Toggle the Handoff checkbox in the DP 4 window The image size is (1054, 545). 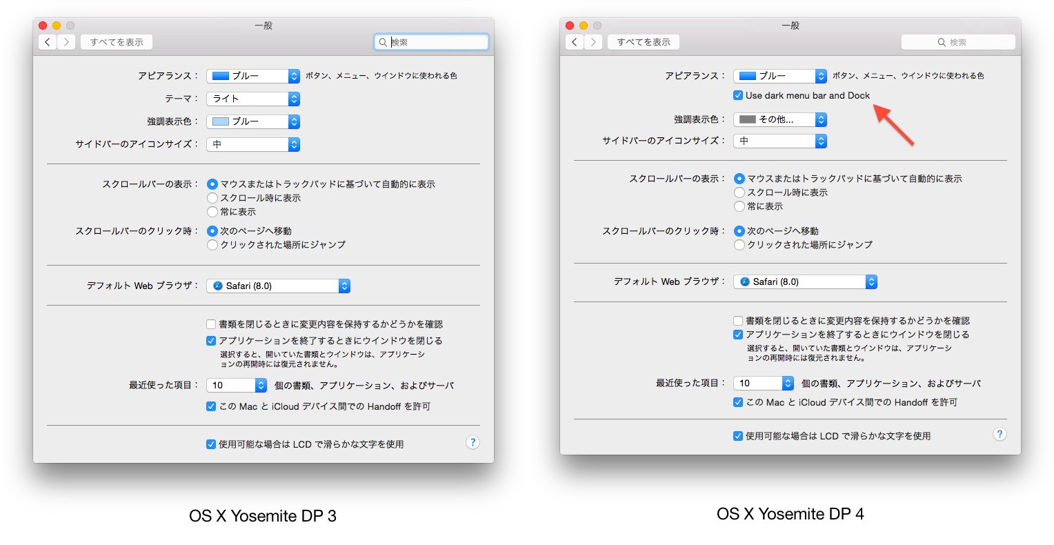tap(738, 402)
